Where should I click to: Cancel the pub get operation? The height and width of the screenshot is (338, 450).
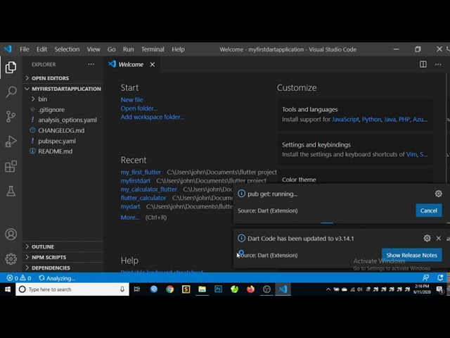tap(428, 211)
